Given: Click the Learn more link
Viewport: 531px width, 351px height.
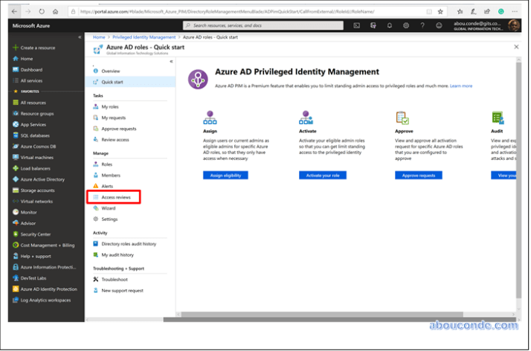Looking at the screenshot, I should pyautogui.click(x=461, y=86).
